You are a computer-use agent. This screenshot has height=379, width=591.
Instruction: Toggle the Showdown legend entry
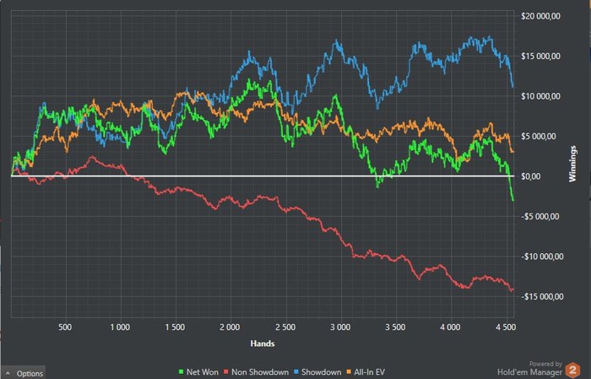(x=317, y=372)
